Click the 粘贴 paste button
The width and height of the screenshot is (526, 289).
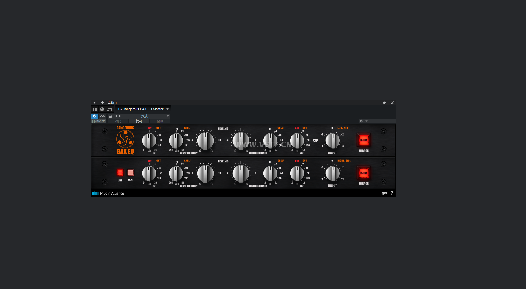click(160, 121)
